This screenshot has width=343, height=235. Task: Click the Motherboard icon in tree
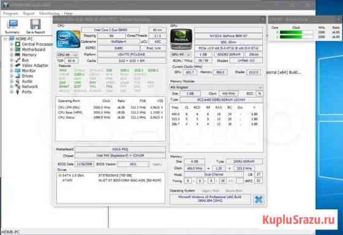(x=18, y=49)
